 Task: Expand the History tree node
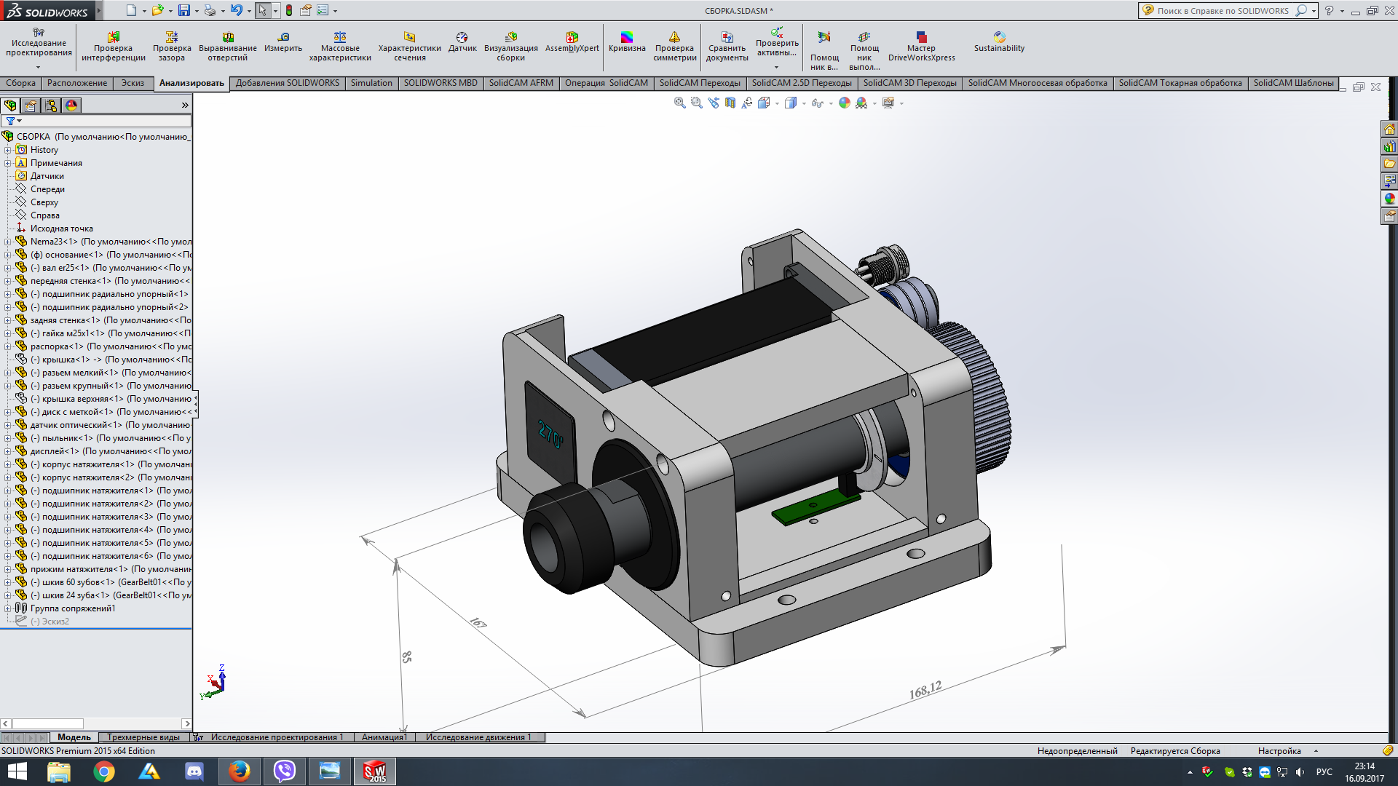point(7,150)
